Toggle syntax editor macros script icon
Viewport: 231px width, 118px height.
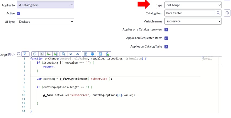(x=25, y=54)
